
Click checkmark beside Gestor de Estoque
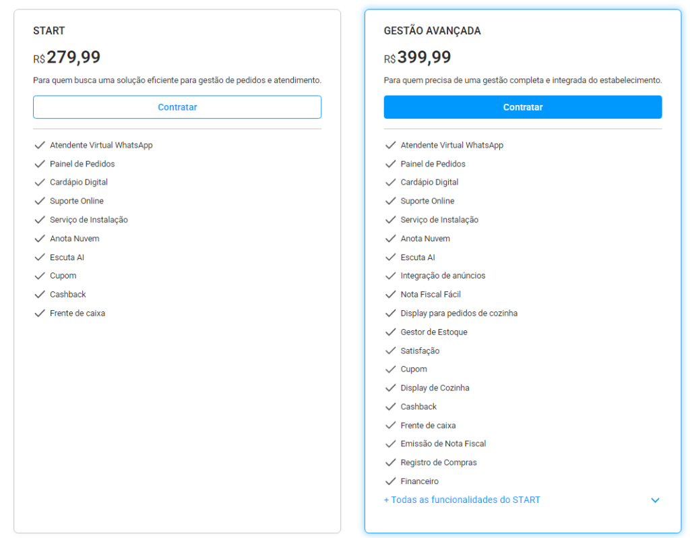tap(390, 332)
